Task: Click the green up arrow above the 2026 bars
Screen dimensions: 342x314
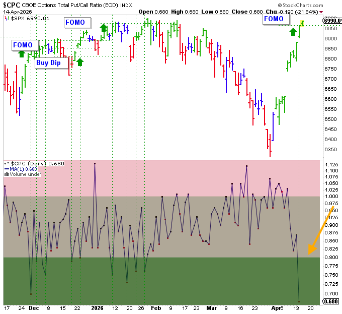Action: click(104, 28)
